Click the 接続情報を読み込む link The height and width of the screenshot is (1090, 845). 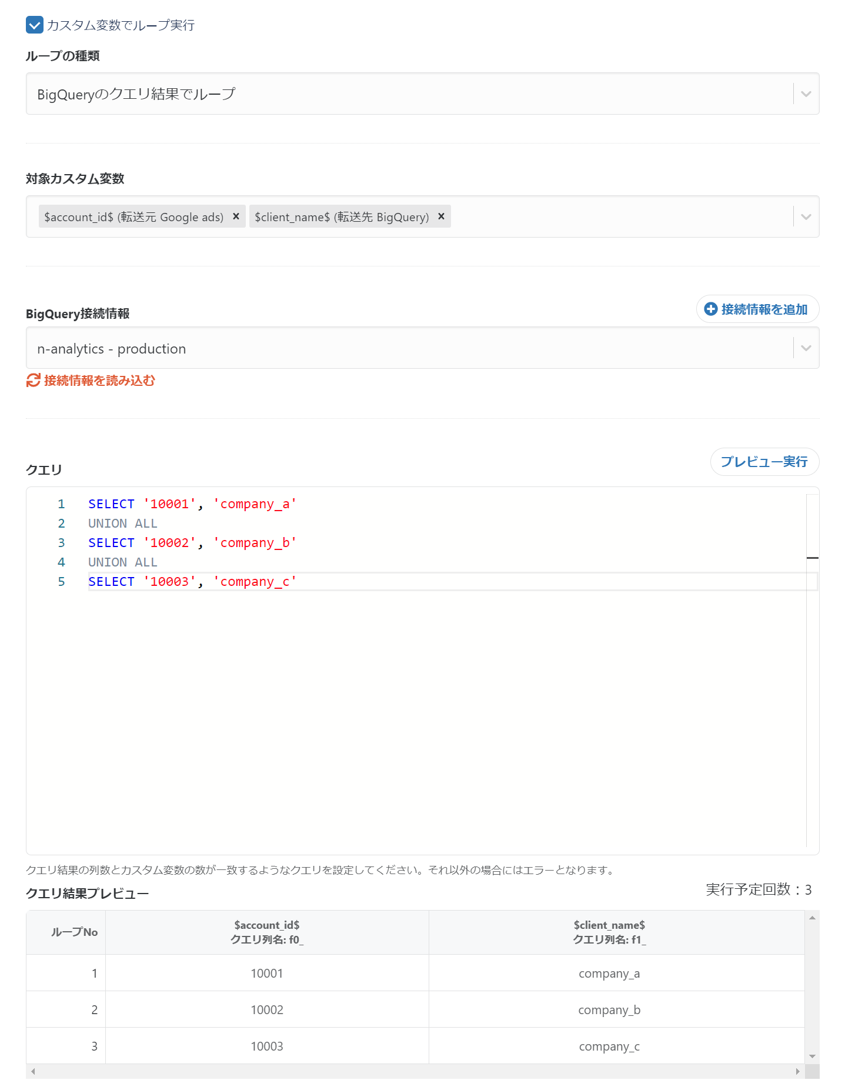(x=99, y=381)
